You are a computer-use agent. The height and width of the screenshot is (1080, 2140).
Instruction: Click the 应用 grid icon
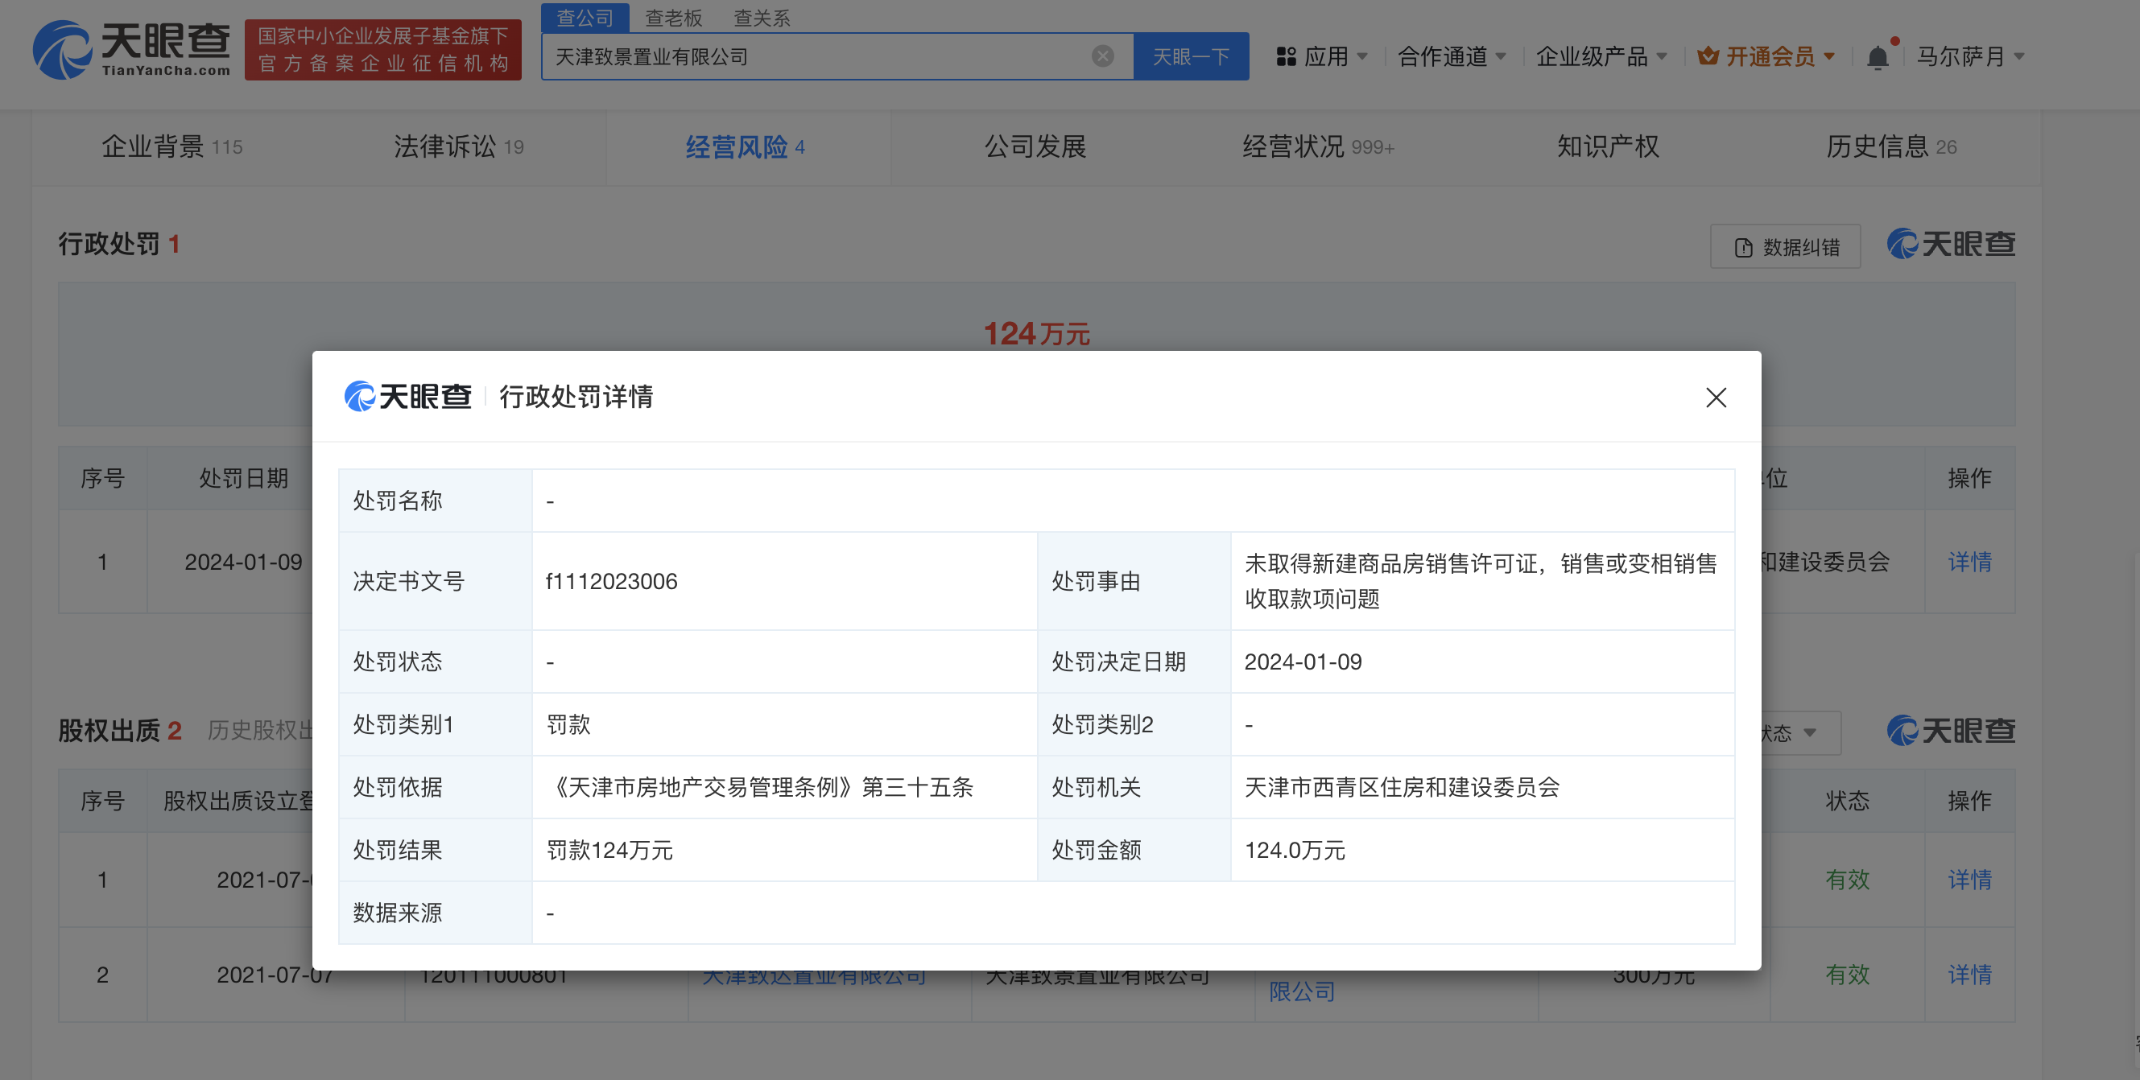click(1286, 56)
